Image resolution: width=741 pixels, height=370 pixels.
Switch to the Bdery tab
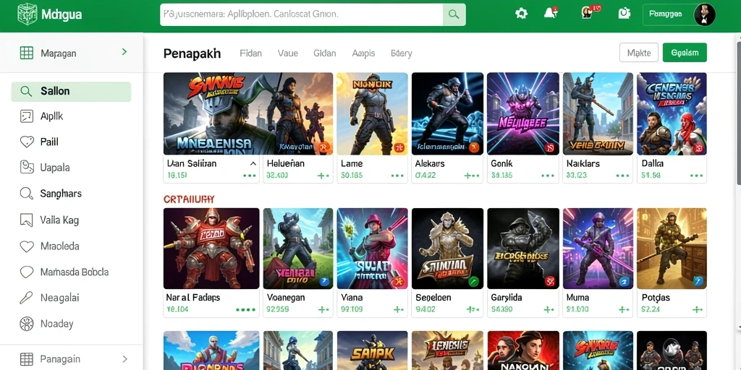(401, 53)
